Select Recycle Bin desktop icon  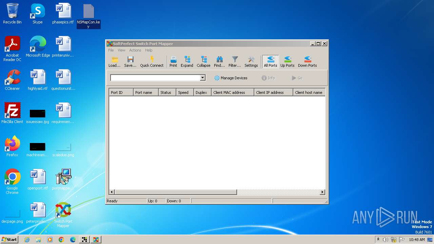point(12,14)
